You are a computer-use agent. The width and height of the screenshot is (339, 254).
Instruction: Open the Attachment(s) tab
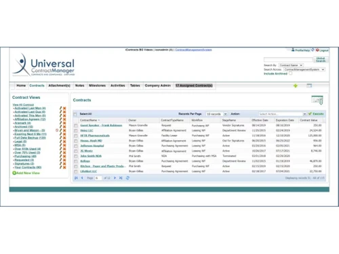pos(59,85)
